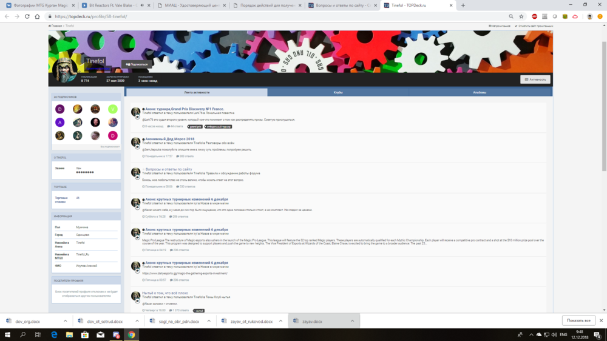This screenshot has height=341, width=607.
Task: Switch to the Клубы tab
Action: point(338,92)
